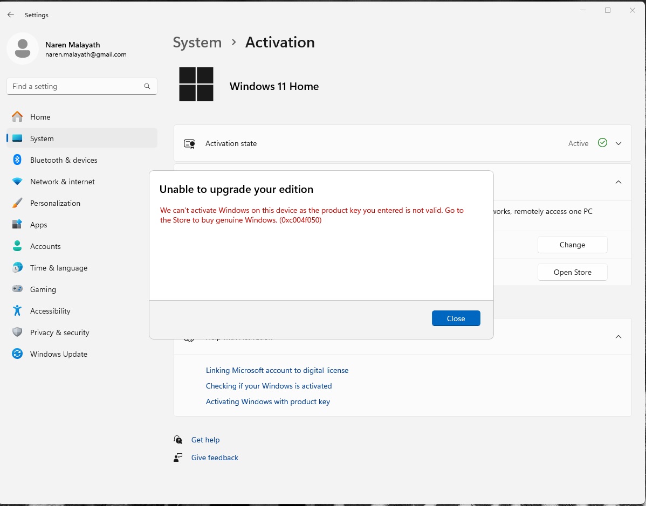Image resolution: width=646 pixels, height=506 pixels.
Task: Open the Apps settings category
Action: coord(81,225)
